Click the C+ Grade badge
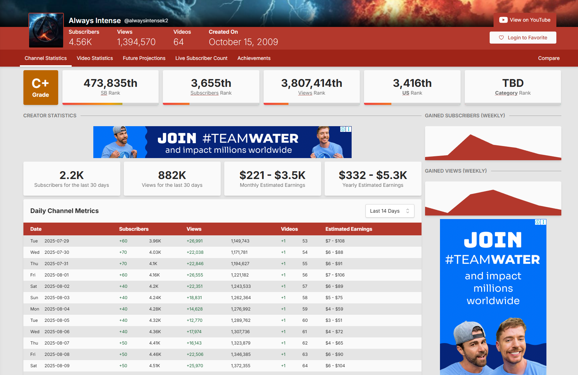Screen dimensions: 578x375 [41, 88]
